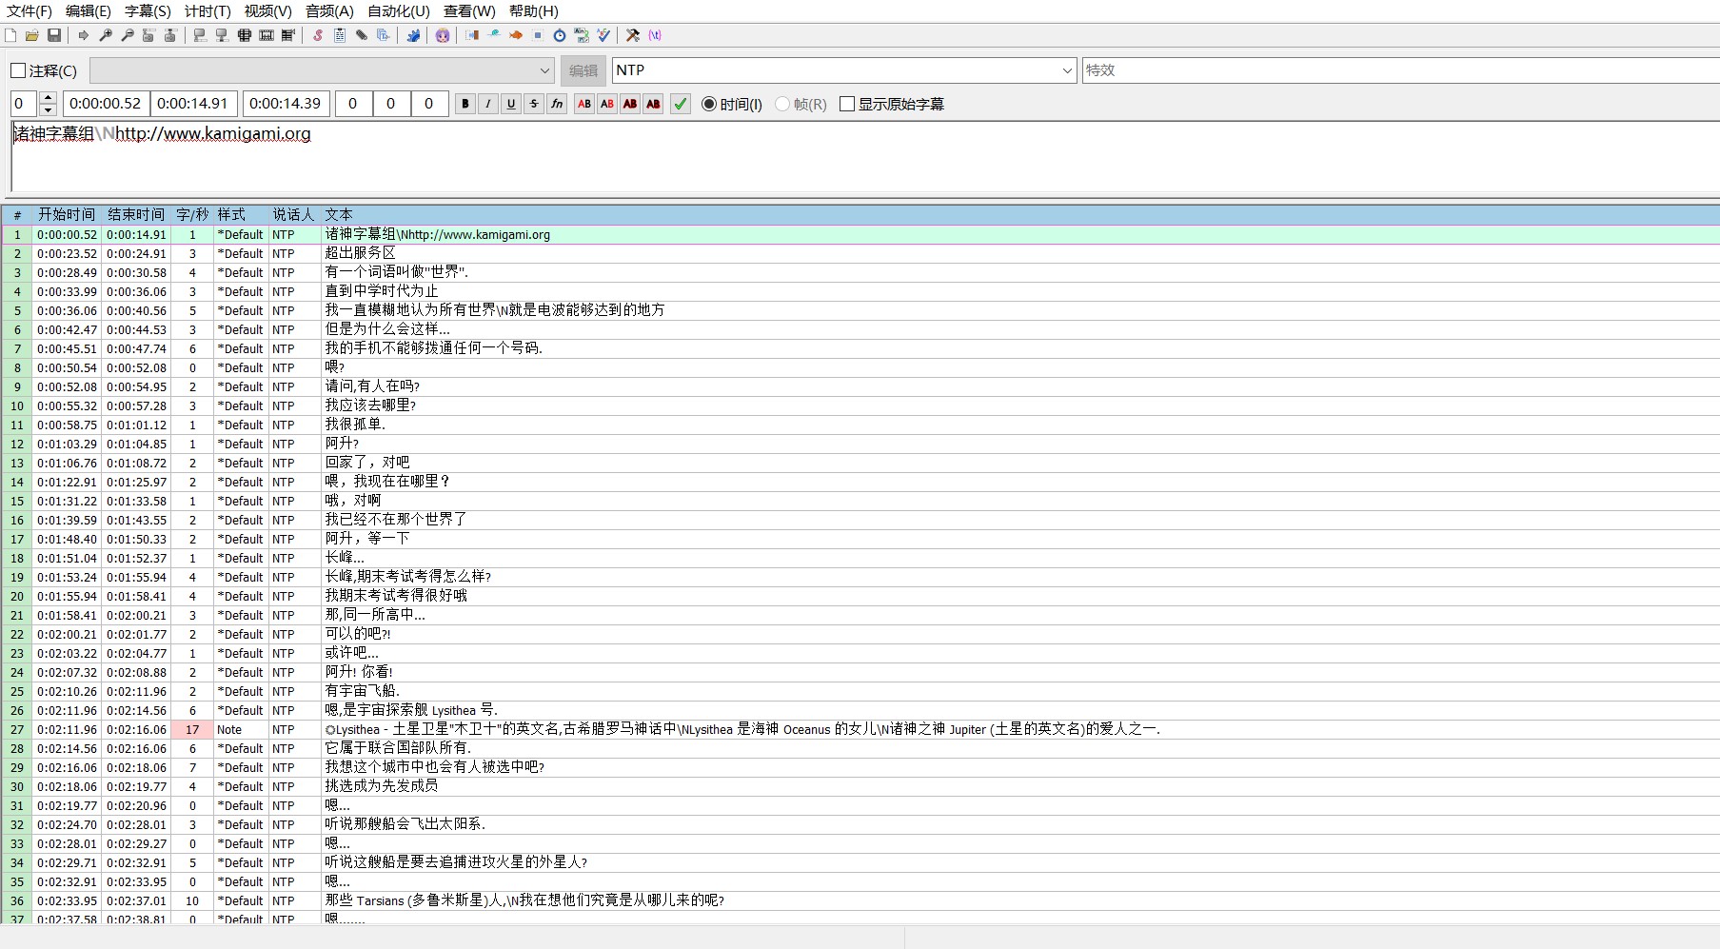The width and height of the screenshot is (1720, 949).
Task: Open the 帮助(H) menu
Action: pos(534,11)
